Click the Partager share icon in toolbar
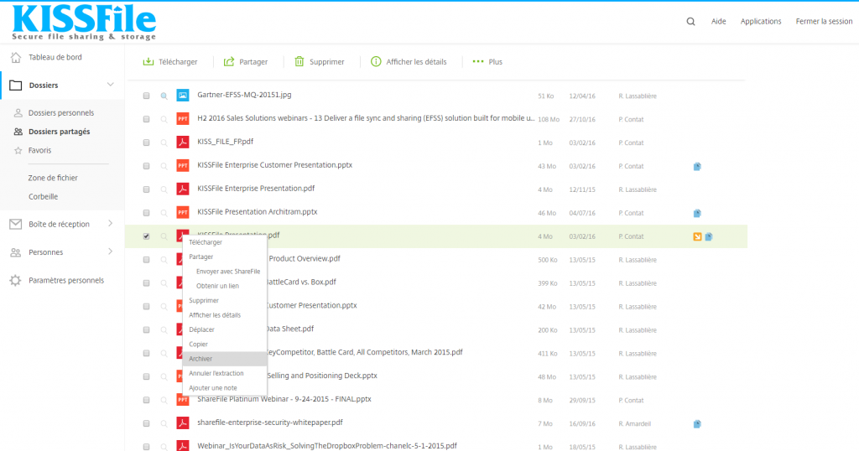 [x=229, y=62]
